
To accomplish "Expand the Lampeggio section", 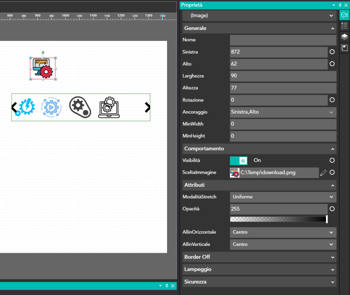I will [259, 270].
